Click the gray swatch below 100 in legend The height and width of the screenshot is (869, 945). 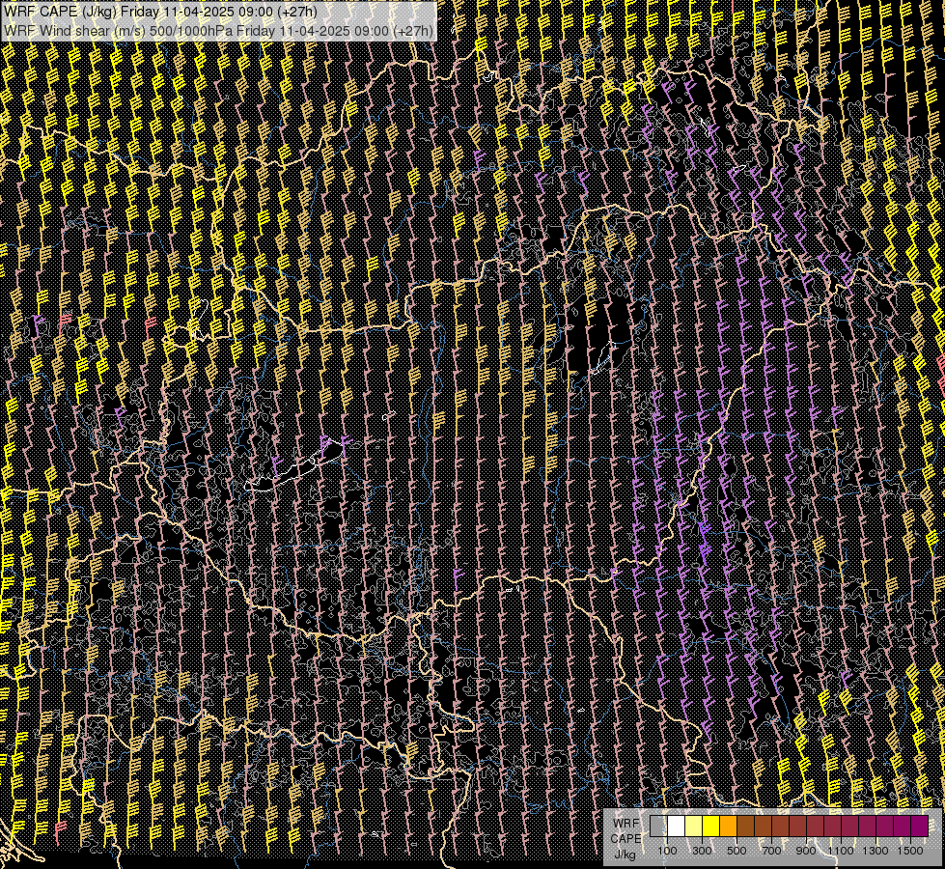(x=658, y=827)
